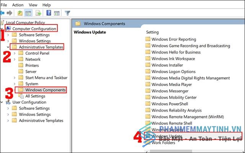The width and height of the screenshot is (245, 153).
Task: Select System folder in tree
Action: [x=32, y=84]
